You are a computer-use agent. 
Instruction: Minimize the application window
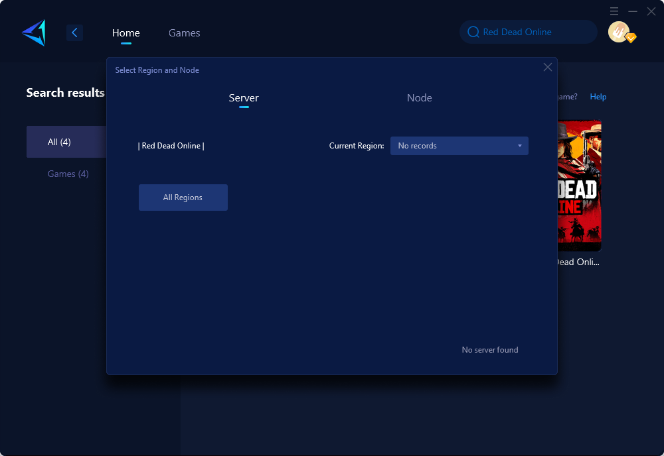point(633,11)
